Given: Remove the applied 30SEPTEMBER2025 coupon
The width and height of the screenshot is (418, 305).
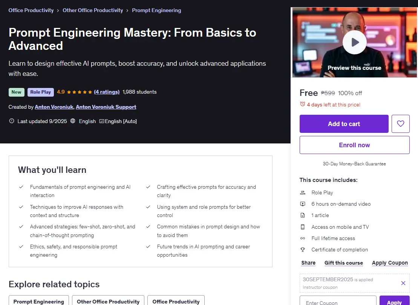Looking at the screenshot, I should [x=403, y=283].
